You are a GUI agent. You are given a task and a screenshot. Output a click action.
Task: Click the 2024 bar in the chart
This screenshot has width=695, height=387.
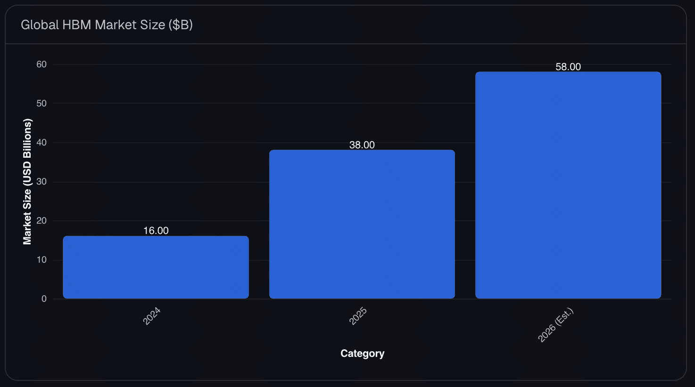point(156,267)
